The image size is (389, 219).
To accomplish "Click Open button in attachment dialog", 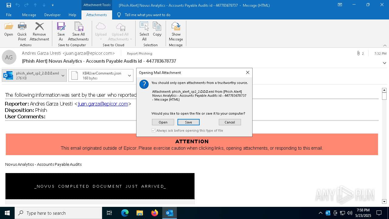I will (163, 122).
